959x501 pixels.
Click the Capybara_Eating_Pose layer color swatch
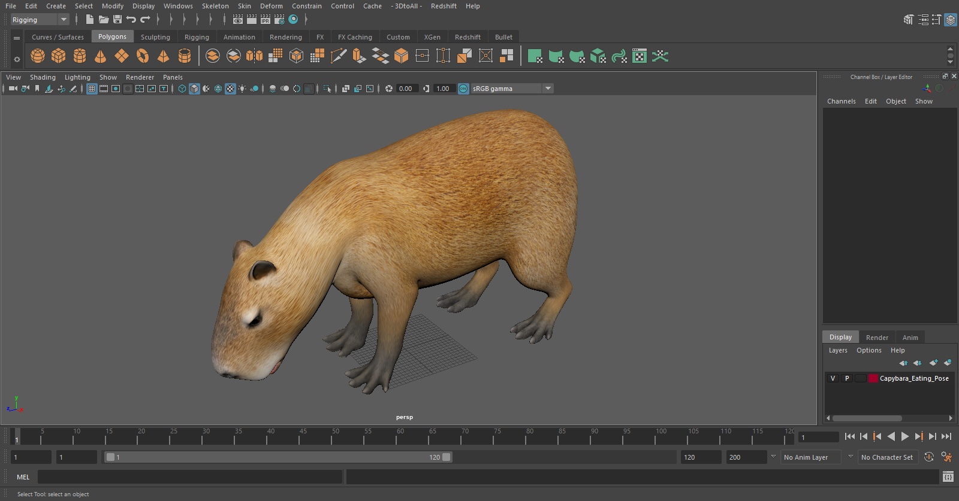873,378
